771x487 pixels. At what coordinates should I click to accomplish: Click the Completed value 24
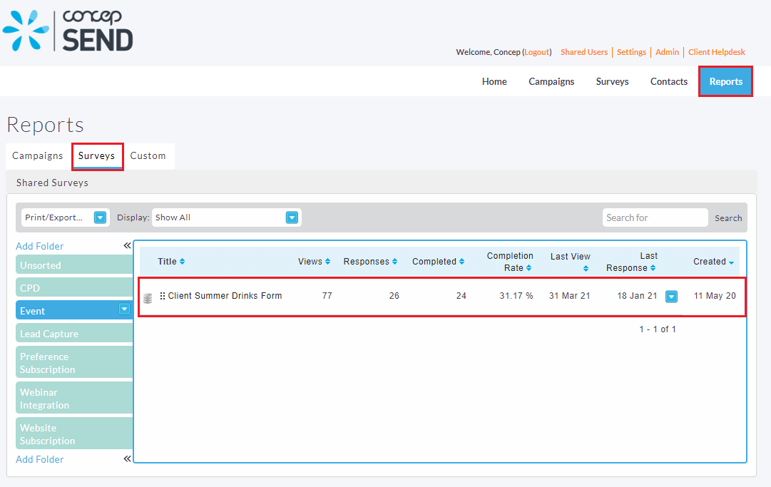point(461,296)
